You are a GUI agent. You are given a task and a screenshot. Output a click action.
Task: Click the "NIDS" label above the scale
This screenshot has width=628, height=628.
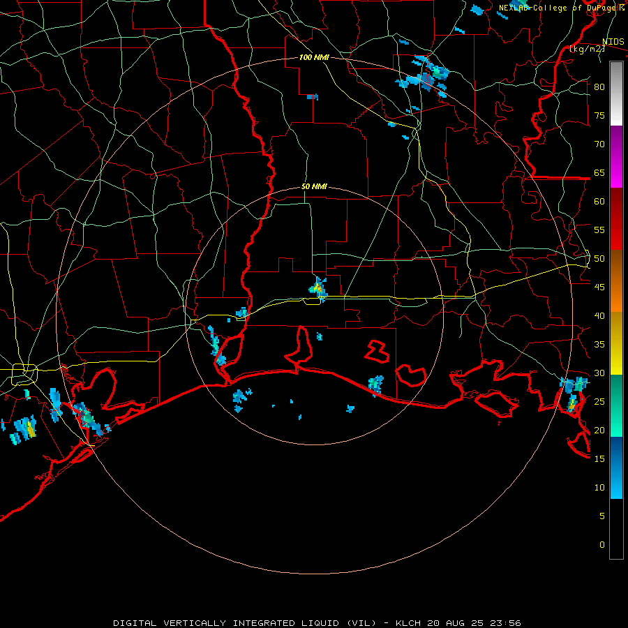point(613,42)
